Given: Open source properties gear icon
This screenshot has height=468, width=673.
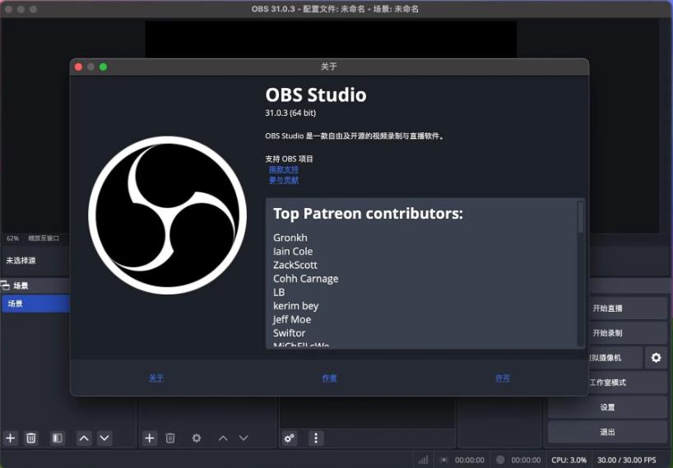Looking at the screenshot, I should [x=197, y=438].
